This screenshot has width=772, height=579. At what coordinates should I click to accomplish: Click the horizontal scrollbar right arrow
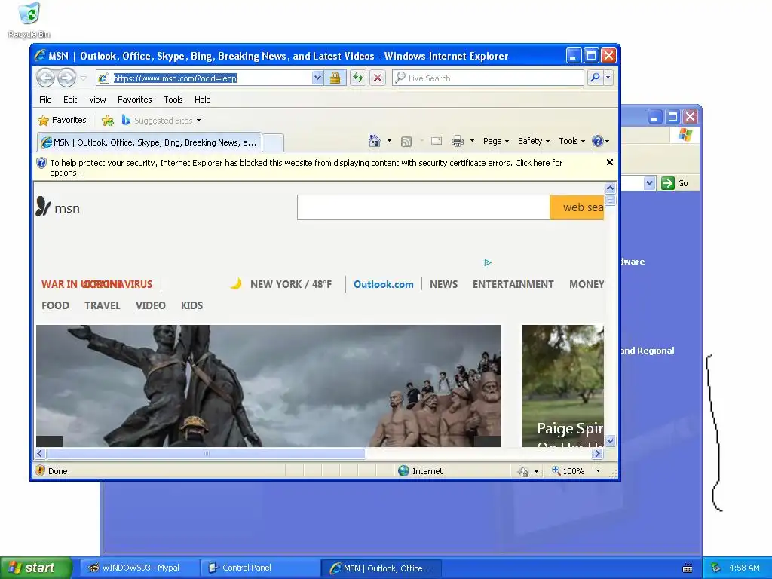click(598, 453)
